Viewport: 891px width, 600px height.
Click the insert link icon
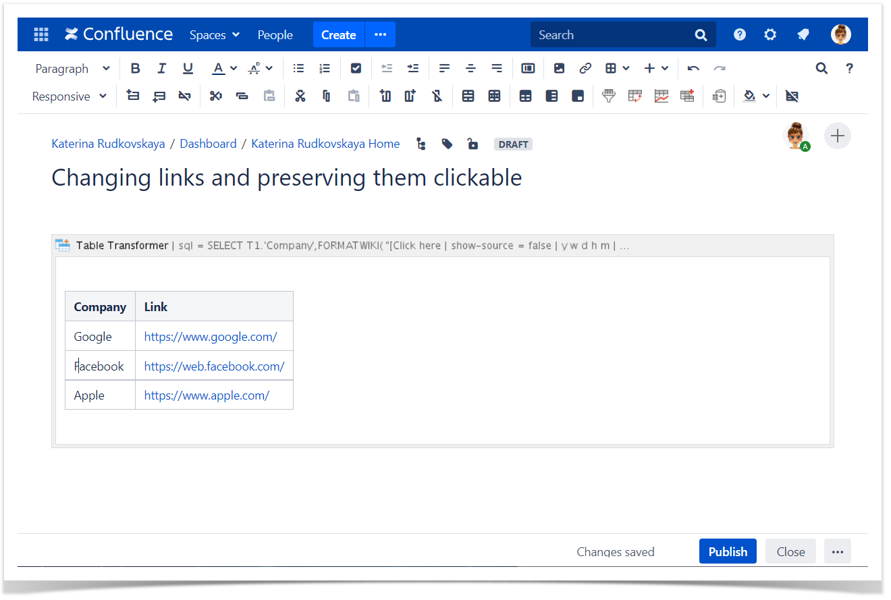pyautogui.click(x=585, y=68)
